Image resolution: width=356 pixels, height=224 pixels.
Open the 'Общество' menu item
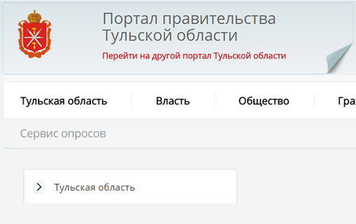click(x=264, y=101)
